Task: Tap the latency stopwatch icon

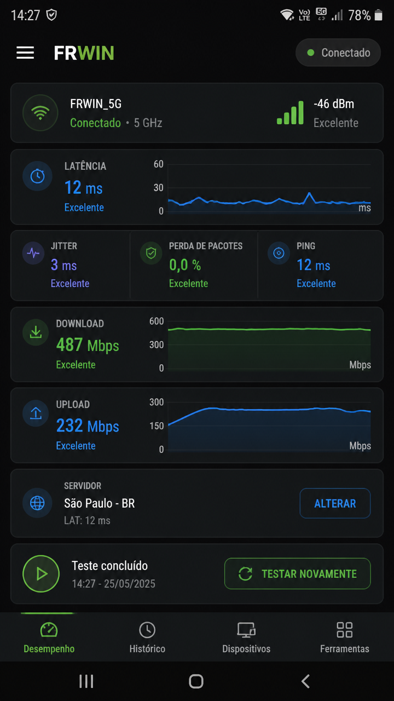Action: coord(37,176)
